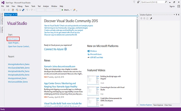This screenshot has height=111, width=181.
Task: Toggle the pin on Start Page tab
Action: pyautogui.click(x=14, y=14)
